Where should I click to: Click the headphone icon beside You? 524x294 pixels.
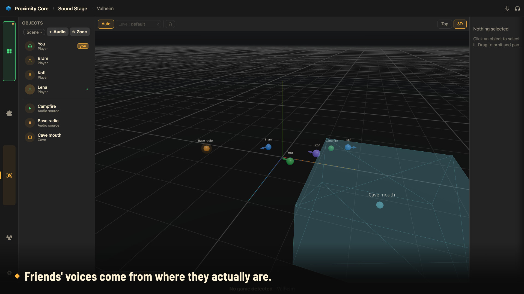click(30, 46)
